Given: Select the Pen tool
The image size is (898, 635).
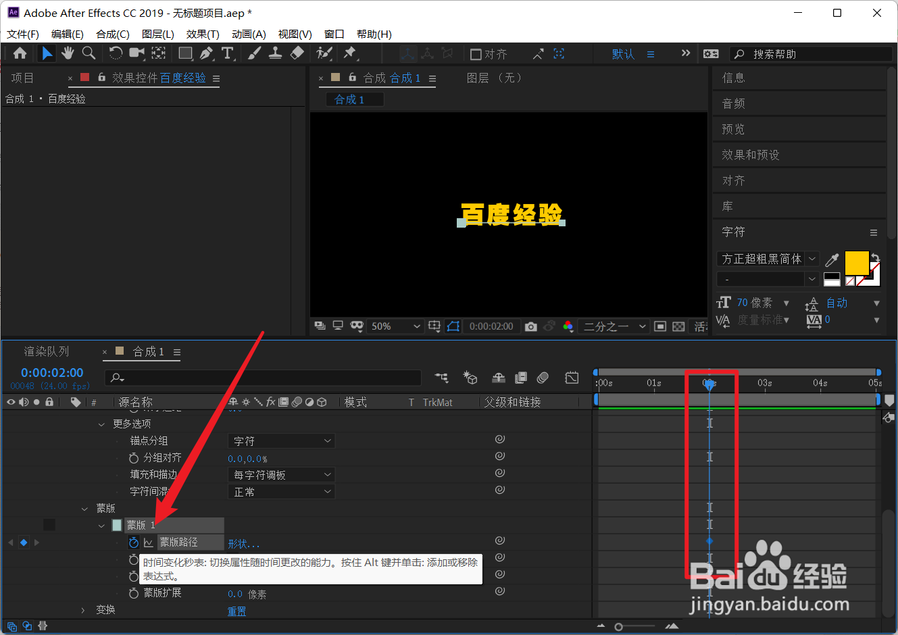Looking at the screenshot, I should pos(206,53).
